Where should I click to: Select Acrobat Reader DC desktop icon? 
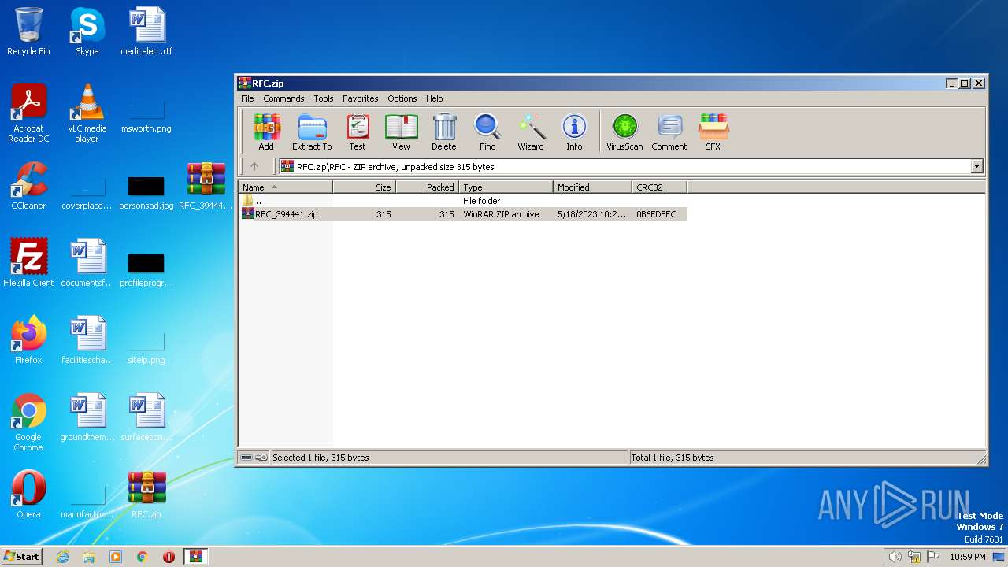(x=28, y=113)
